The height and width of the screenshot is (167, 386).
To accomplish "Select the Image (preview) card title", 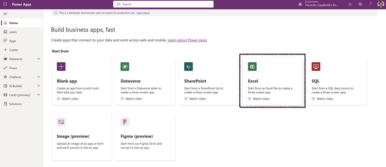I will coord(73,136).
